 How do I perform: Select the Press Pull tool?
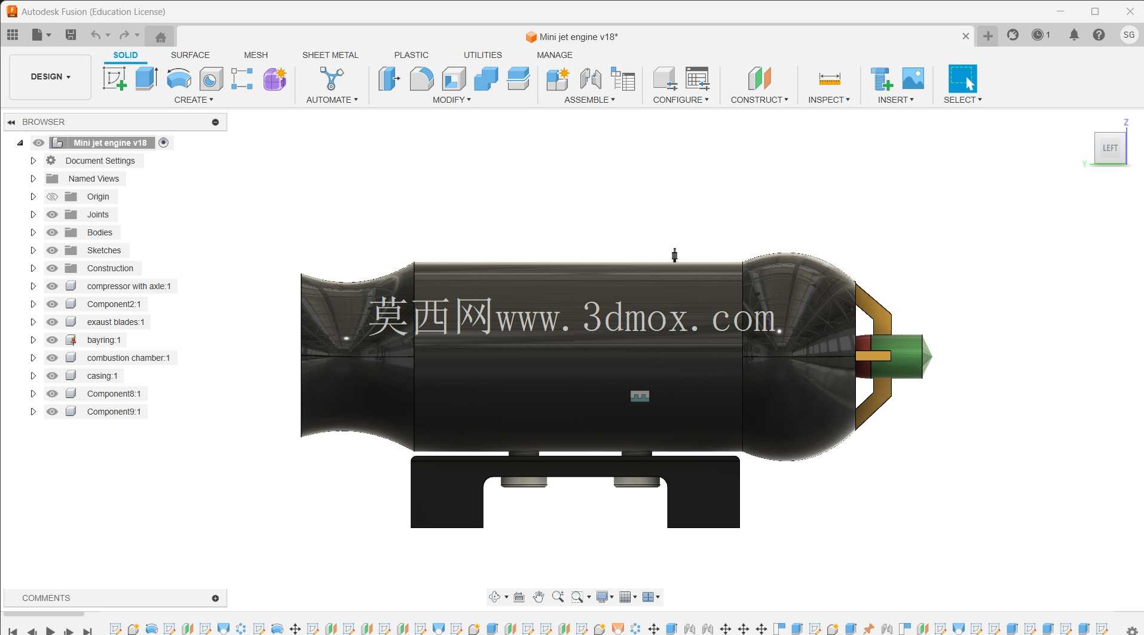point(389,79)
